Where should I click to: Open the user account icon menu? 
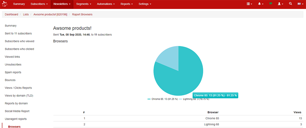(280, 4)
